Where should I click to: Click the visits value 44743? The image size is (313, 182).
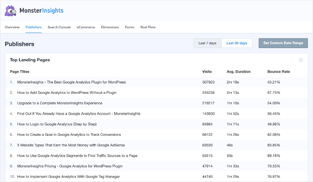[x=207, y=177]
